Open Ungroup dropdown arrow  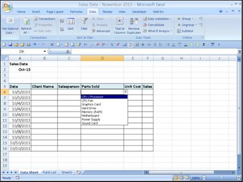196,25
